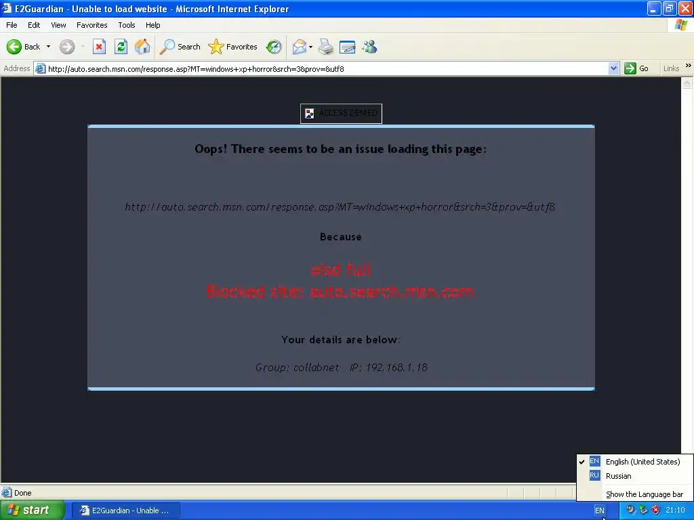Refresh the page with the Refresh icon
694x520 pixels.
121,47
